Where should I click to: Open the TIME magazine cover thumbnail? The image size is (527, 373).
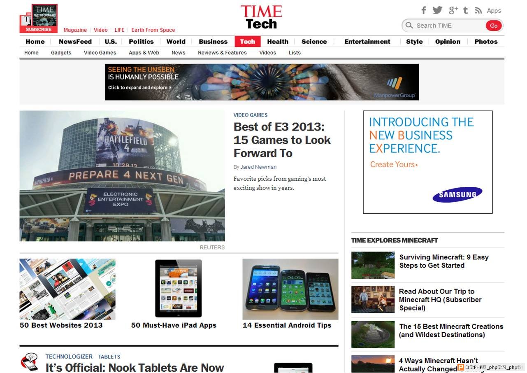tap(44, 15)
